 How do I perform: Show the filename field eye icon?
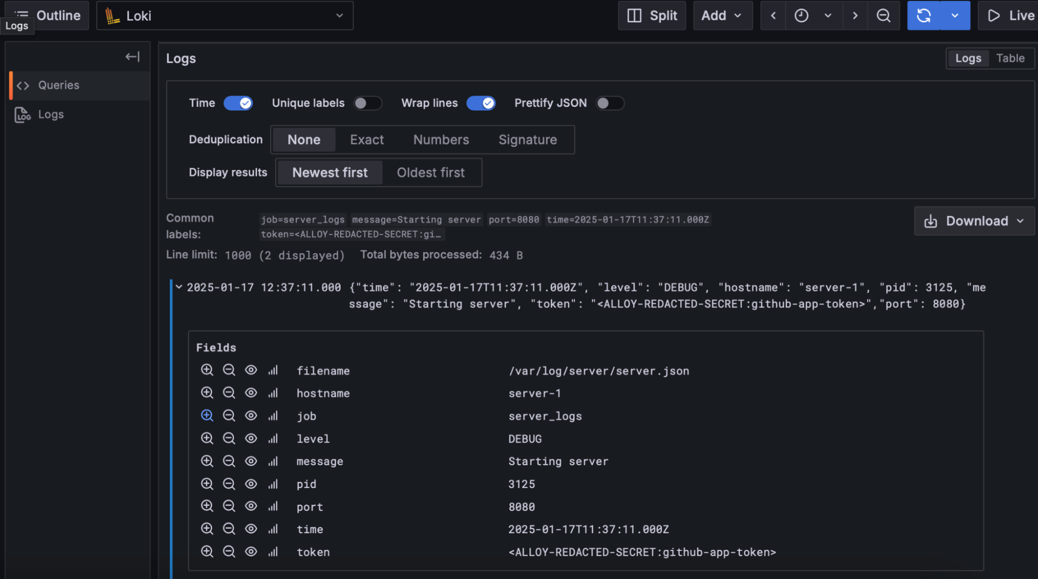click(x=251, y=370)
